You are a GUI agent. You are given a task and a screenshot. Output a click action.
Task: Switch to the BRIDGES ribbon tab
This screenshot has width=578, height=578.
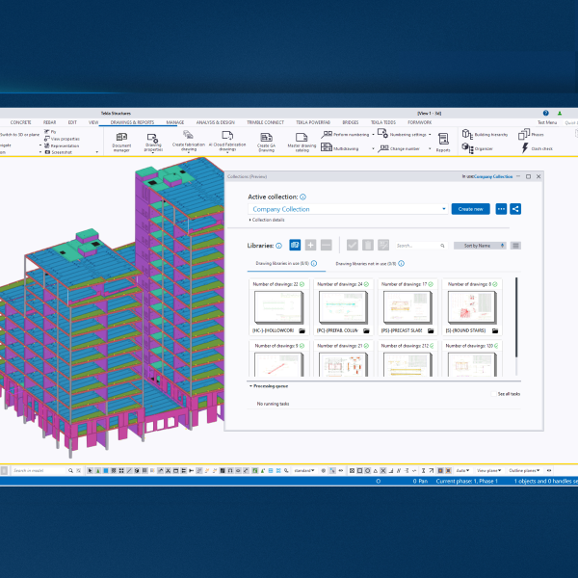point(351,122)
